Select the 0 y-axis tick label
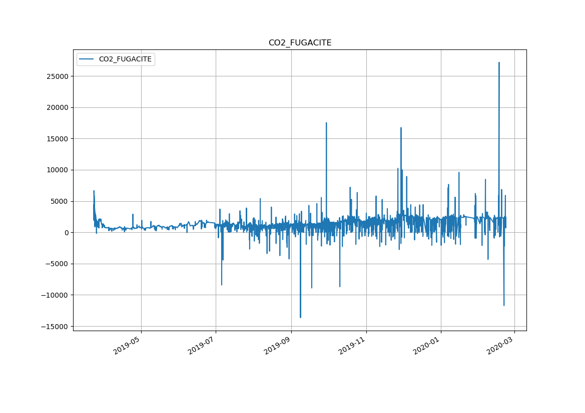This screenshot has height=413, width=585. point(66,233)
